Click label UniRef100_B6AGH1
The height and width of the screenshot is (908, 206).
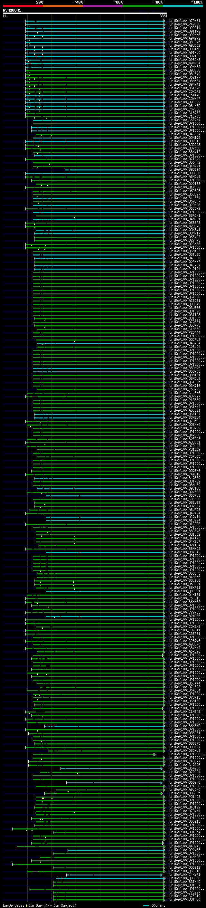pos(184,216)
